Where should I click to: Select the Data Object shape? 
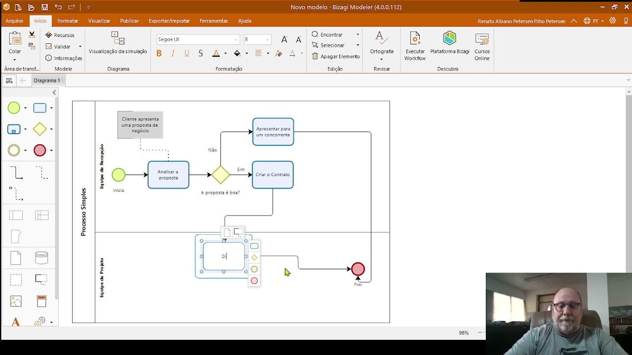click(x=16, y=258)
